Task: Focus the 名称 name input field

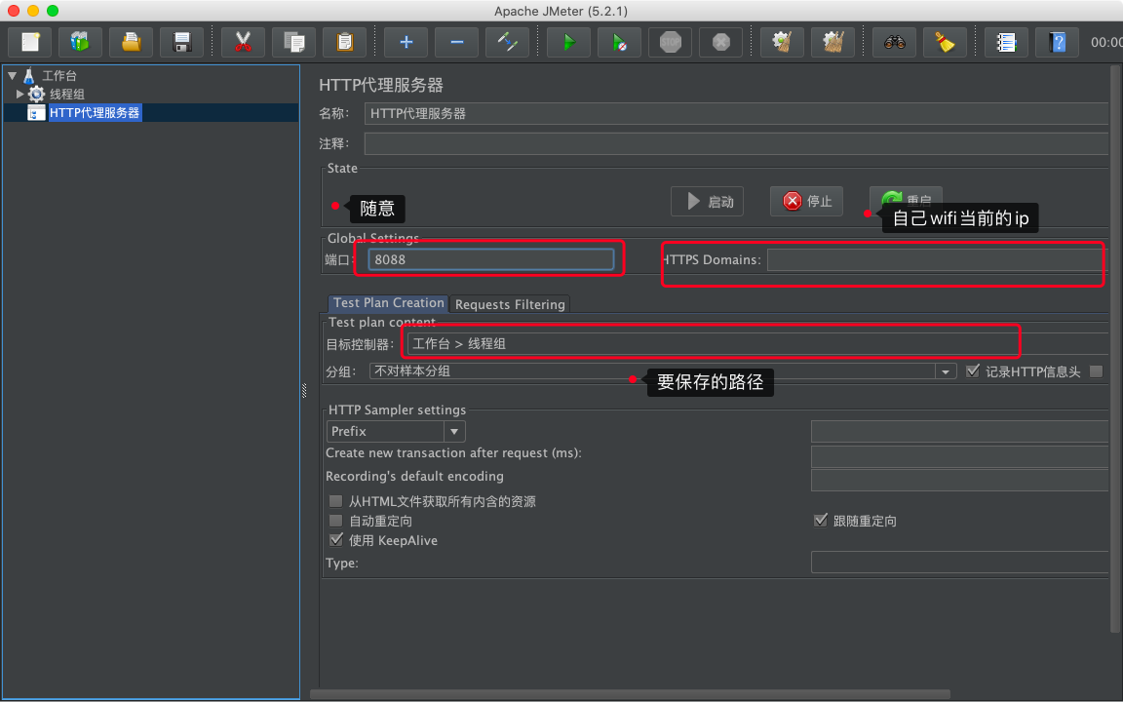Action: (x=736, y=113)
